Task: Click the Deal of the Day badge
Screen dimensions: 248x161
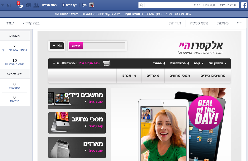Action: click(x=206, y=113)
